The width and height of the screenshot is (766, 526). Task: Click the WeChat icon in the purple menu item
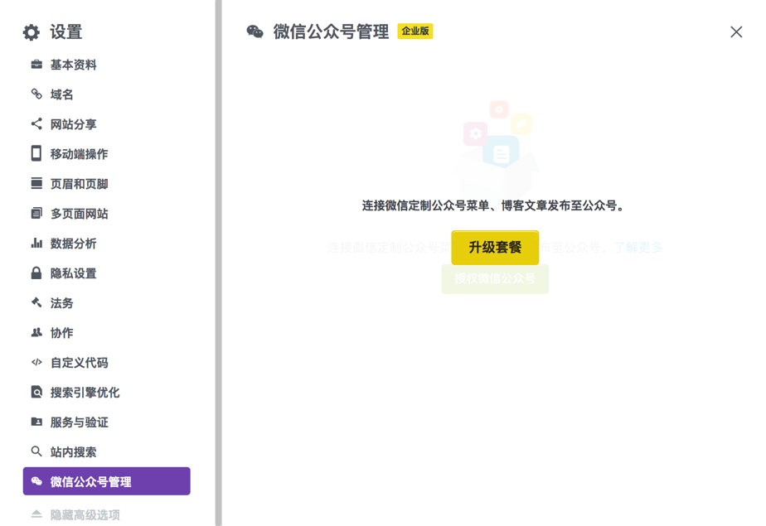point(36,481)
